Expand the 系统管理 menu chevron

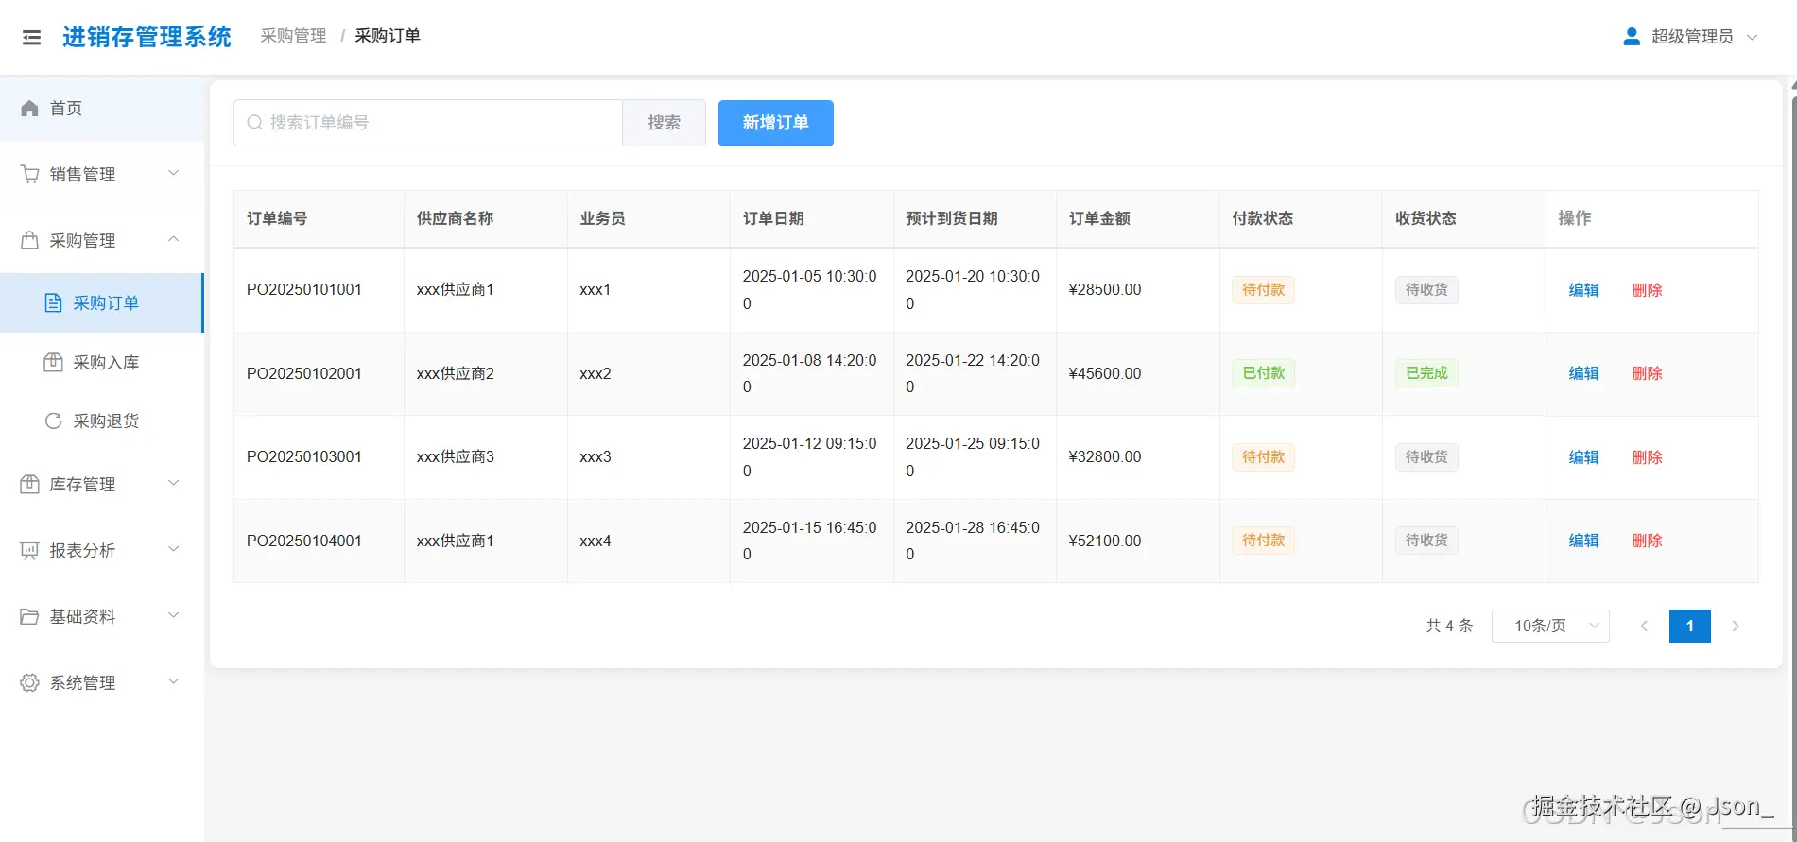(174, 681)
